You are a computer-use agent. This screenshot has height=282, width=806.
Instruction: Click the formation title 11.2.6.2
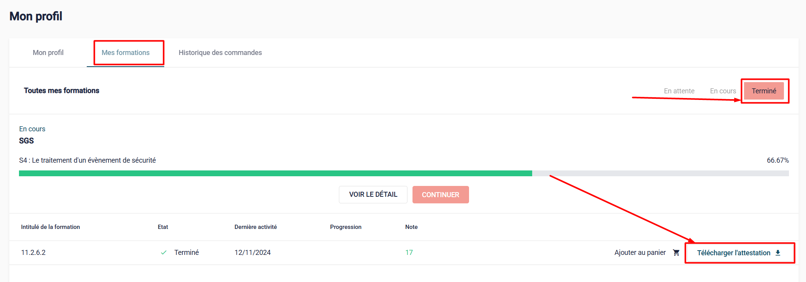pos(33,253)
